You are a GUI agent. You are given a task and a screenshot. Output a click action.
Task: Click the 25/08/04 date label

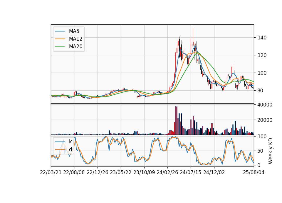[254, 172]
